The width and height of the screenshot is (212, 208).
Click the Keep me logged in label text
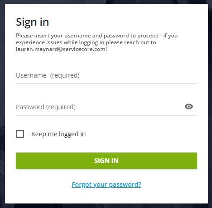pos(58,134)
